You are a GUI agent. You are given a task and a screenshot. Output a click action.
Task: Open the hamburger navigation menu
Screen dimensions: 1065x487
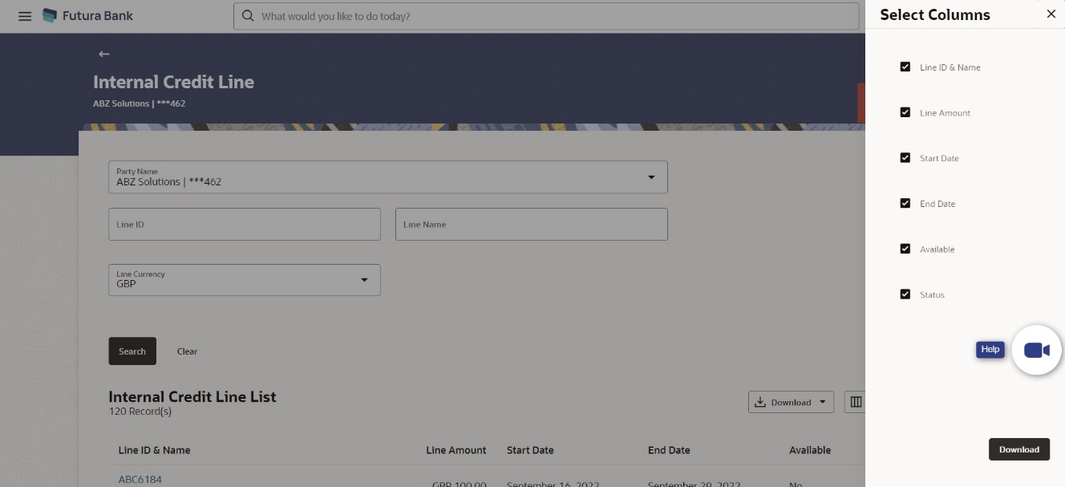click(x=25, y=16)
